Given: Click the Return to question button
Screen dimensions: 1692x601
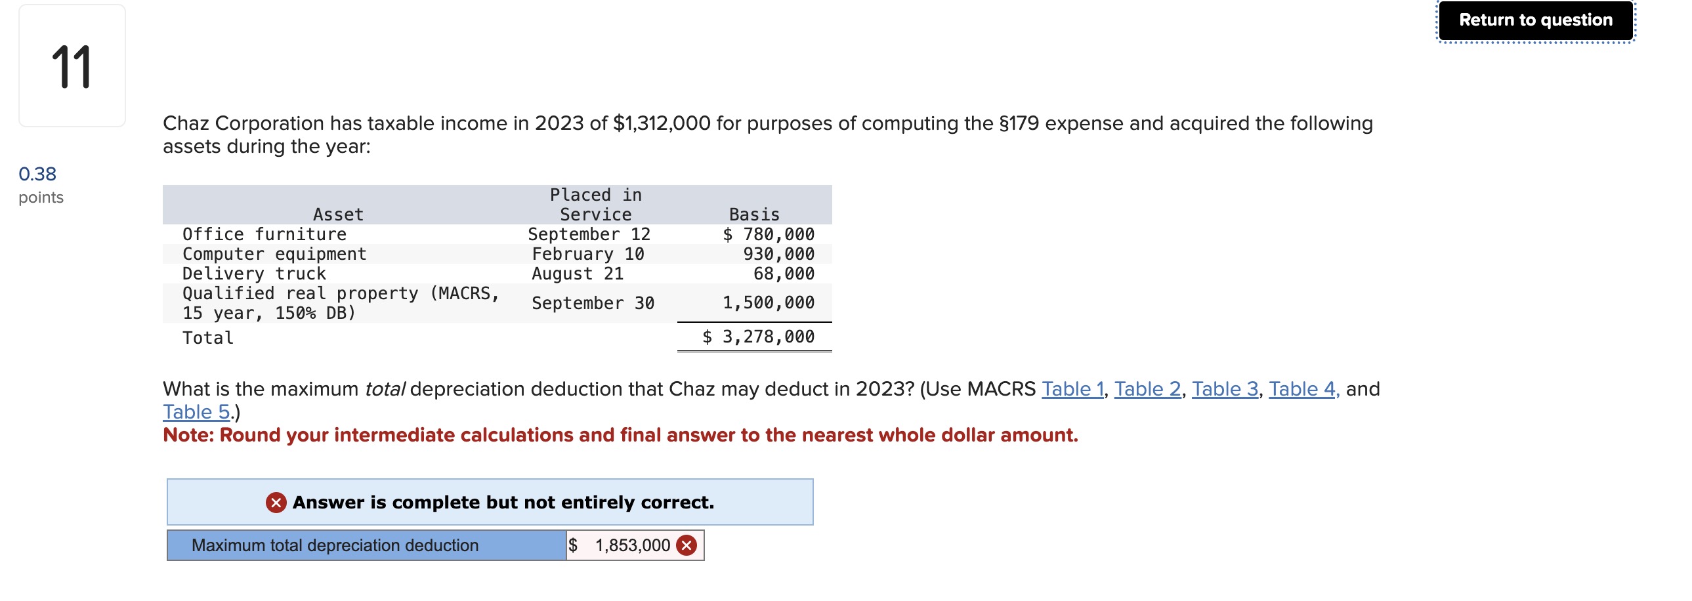Looking at the screenshot, I should pos(1535,20).
